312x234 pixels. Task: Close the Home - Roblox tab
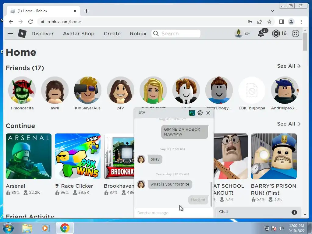tap(75, 11)
